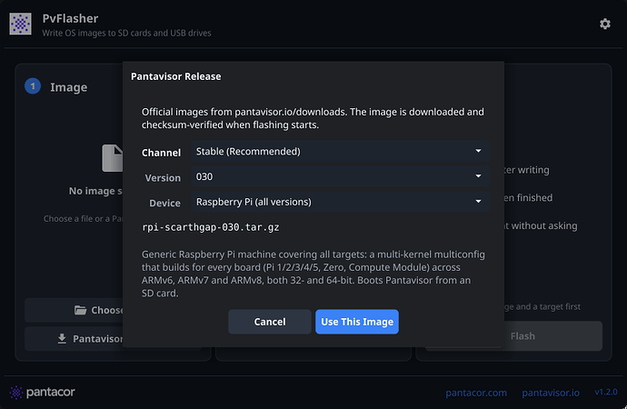Click the v1.2.0 version label
This screenshot has width=627, height=409.
click(x=606, y=392)
